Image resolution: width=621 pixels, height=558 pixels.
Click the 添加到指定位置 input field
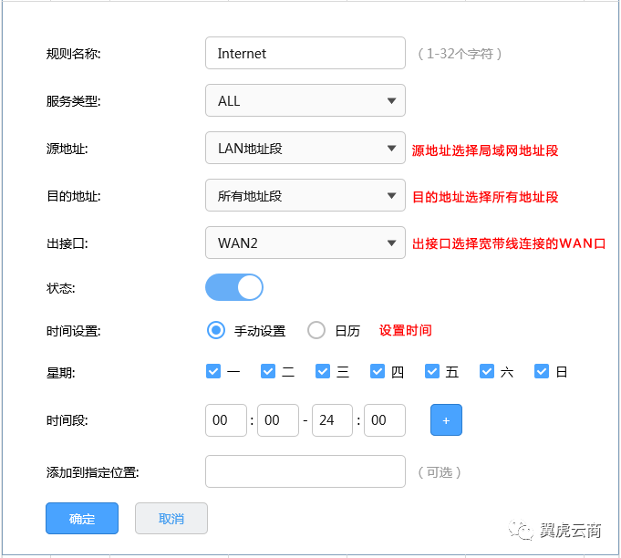(x=305, y=471)
